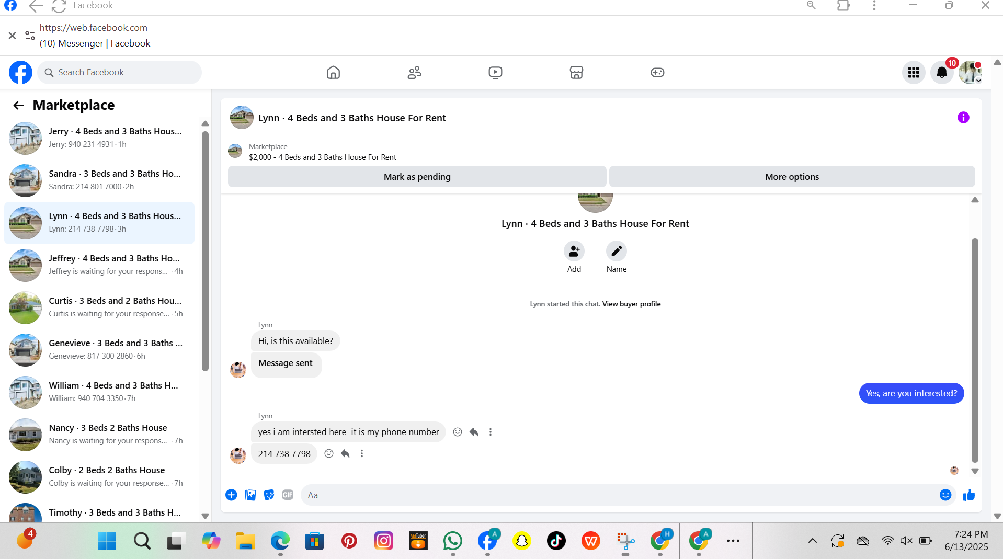Reply to 'yes i am intersted' message
Viewport: 1003px width, 559px height.
474,432
